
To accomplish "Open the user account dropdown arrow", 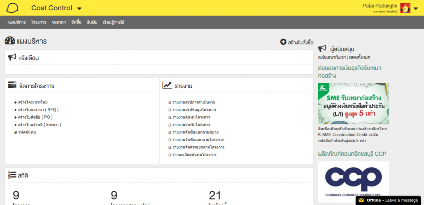I will 415,9.
